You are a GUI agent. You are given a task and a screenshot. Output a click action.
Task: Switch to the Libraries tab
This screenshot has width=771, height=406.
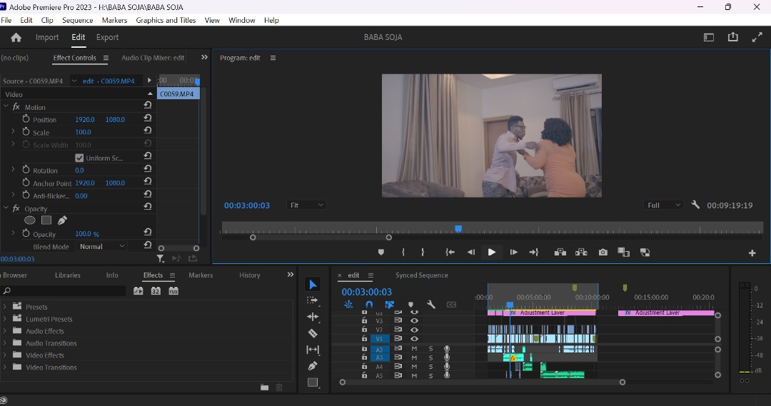[x=67, y=275]
